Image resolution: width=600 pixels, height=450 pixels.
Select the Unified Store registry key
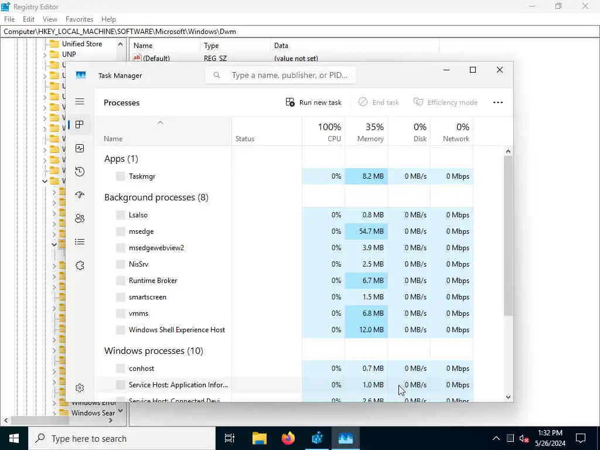coord(82,43)
